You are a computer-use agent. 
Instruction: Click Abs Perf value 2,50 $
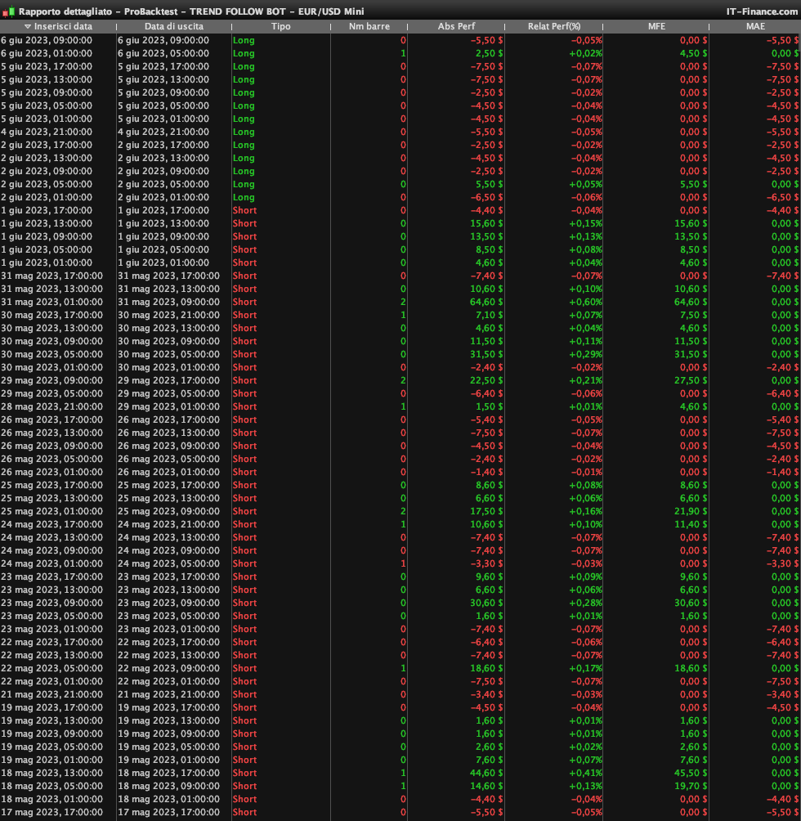click(489, 53)
